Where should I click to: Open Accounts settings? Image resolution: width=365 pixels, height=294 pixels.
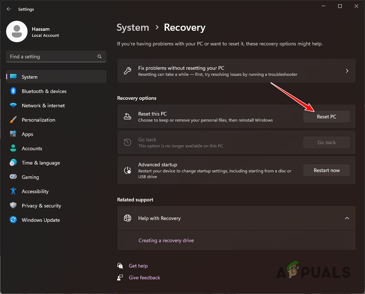[x=33, y=148]
